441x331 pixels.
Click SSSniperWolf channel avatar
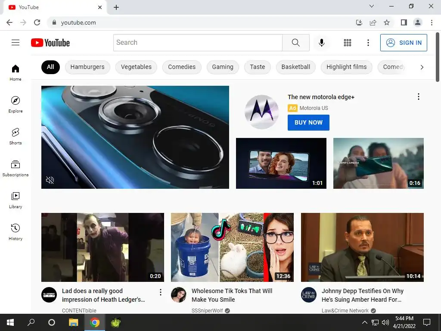tap(179, 295)
